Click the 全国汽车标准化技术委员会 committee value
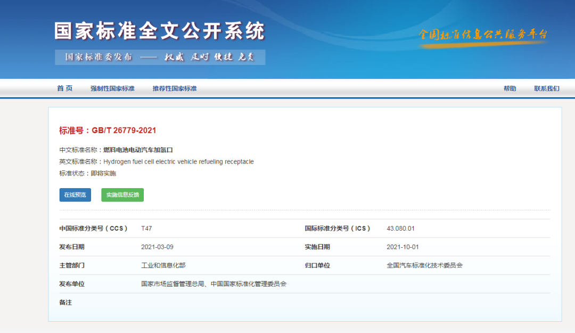The height and width of the screenshot is (333, 575). (424, 265)
